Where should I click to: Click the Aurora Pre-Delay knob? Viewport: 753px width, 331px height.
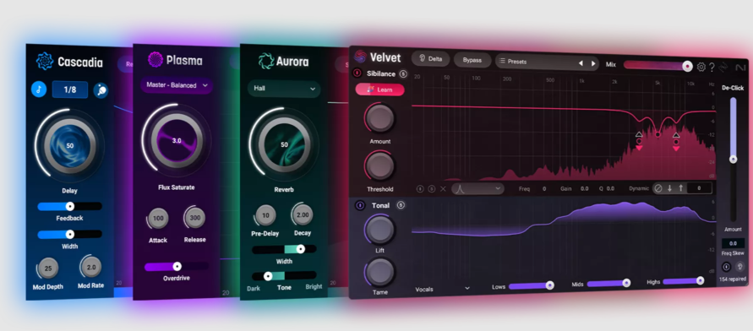[265, 215]
